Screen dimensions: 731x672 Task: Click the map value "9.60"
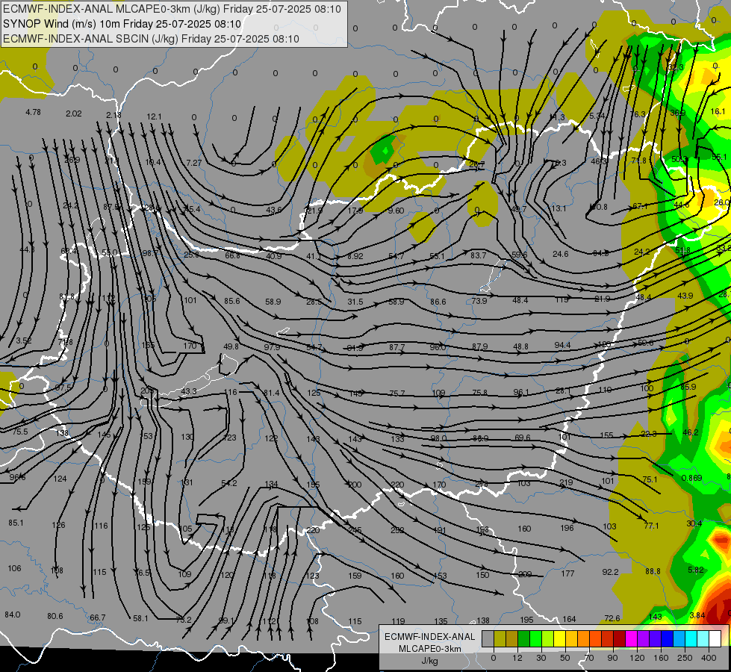pos(396,211)
